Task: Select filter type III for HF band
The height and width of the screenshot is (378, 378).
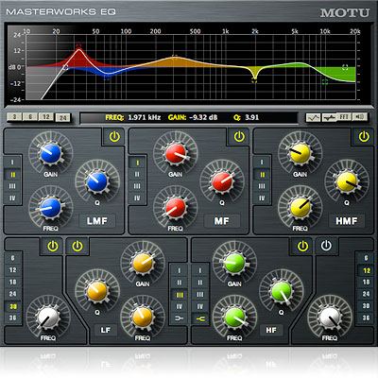Action: (200, 295)
